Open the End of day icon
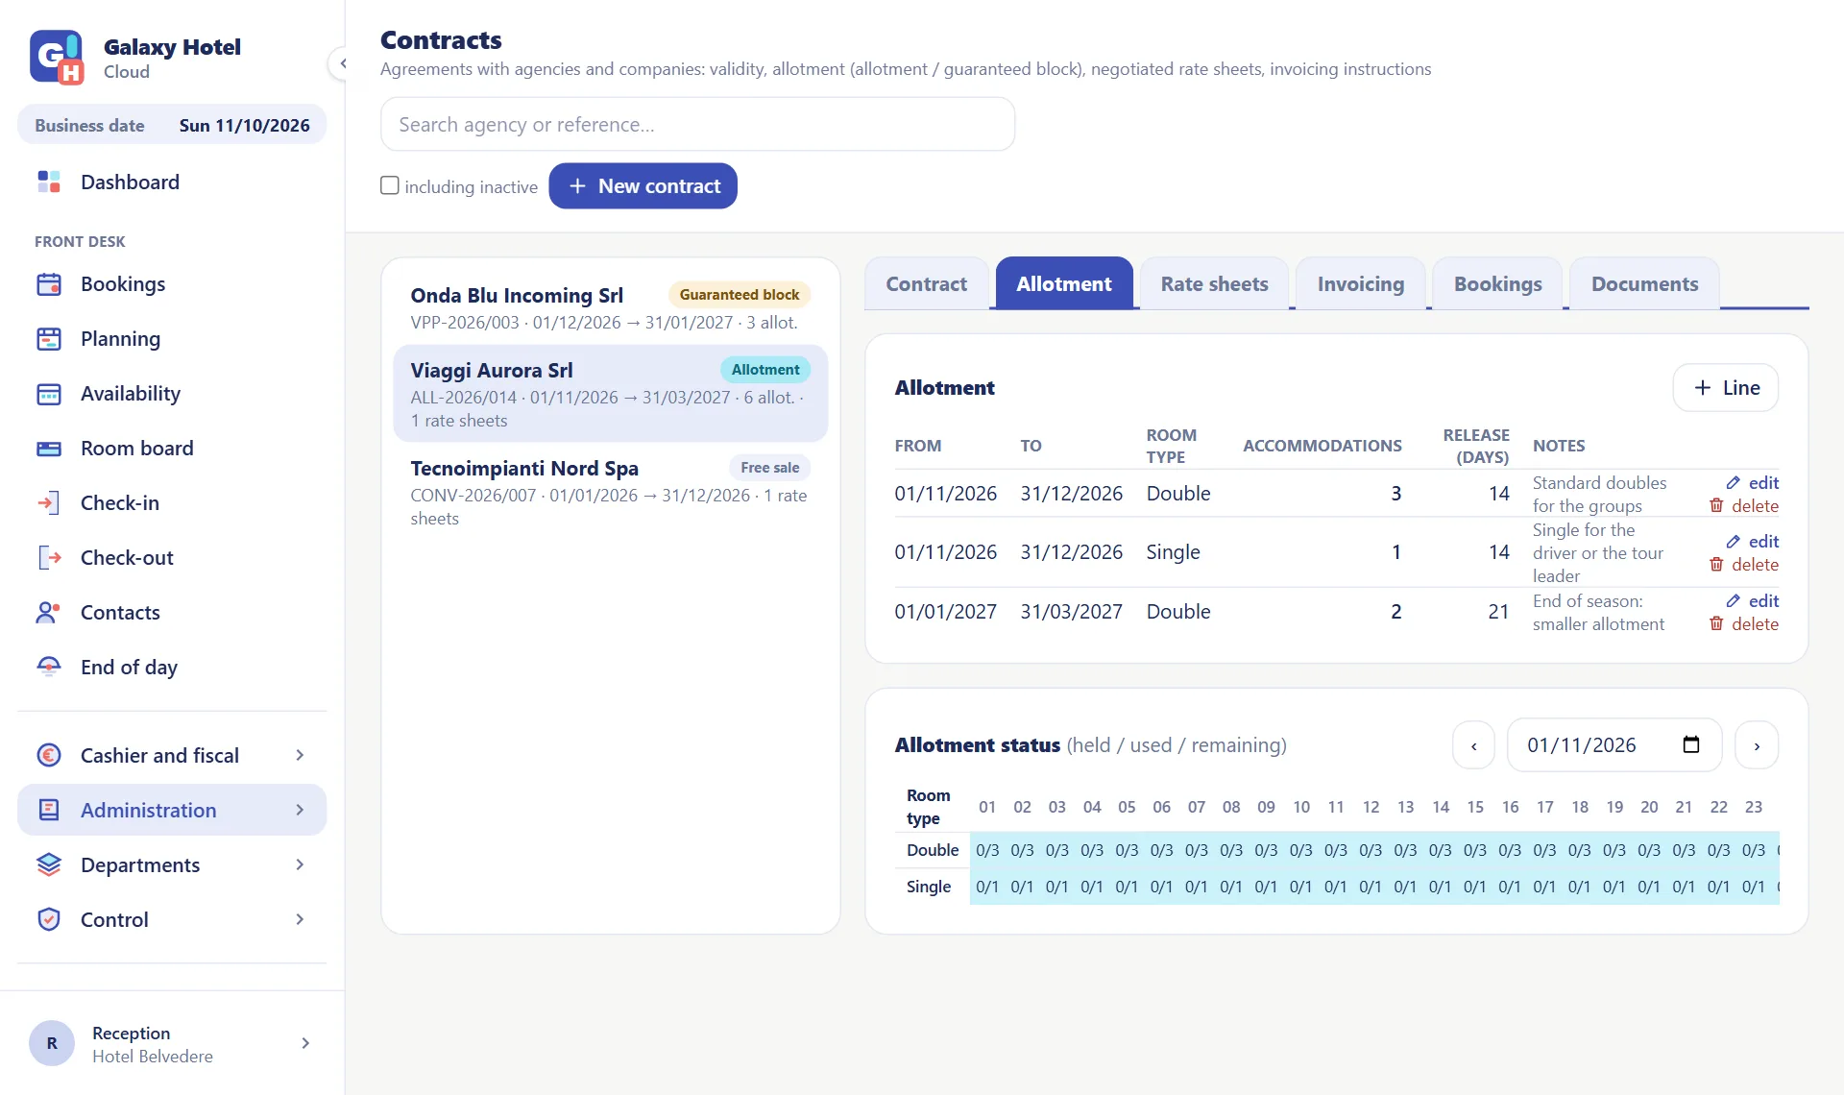 click(49, 667)
